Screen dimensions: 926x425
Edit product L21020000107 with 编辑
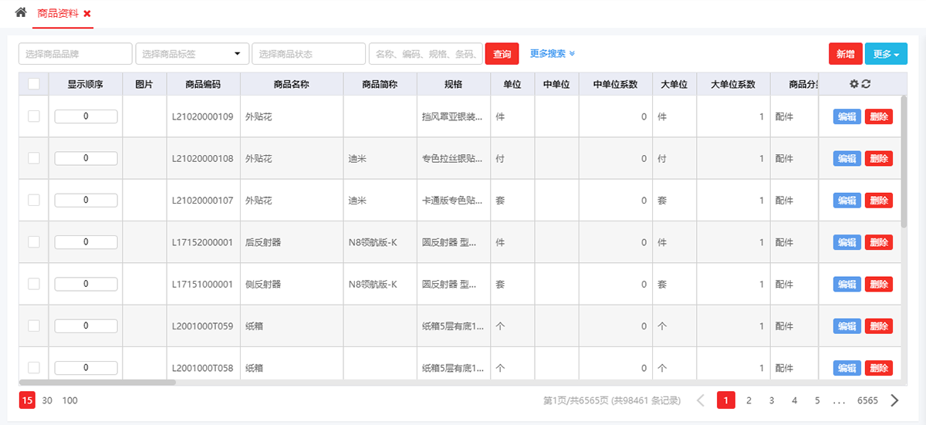(x=847, y=201)
